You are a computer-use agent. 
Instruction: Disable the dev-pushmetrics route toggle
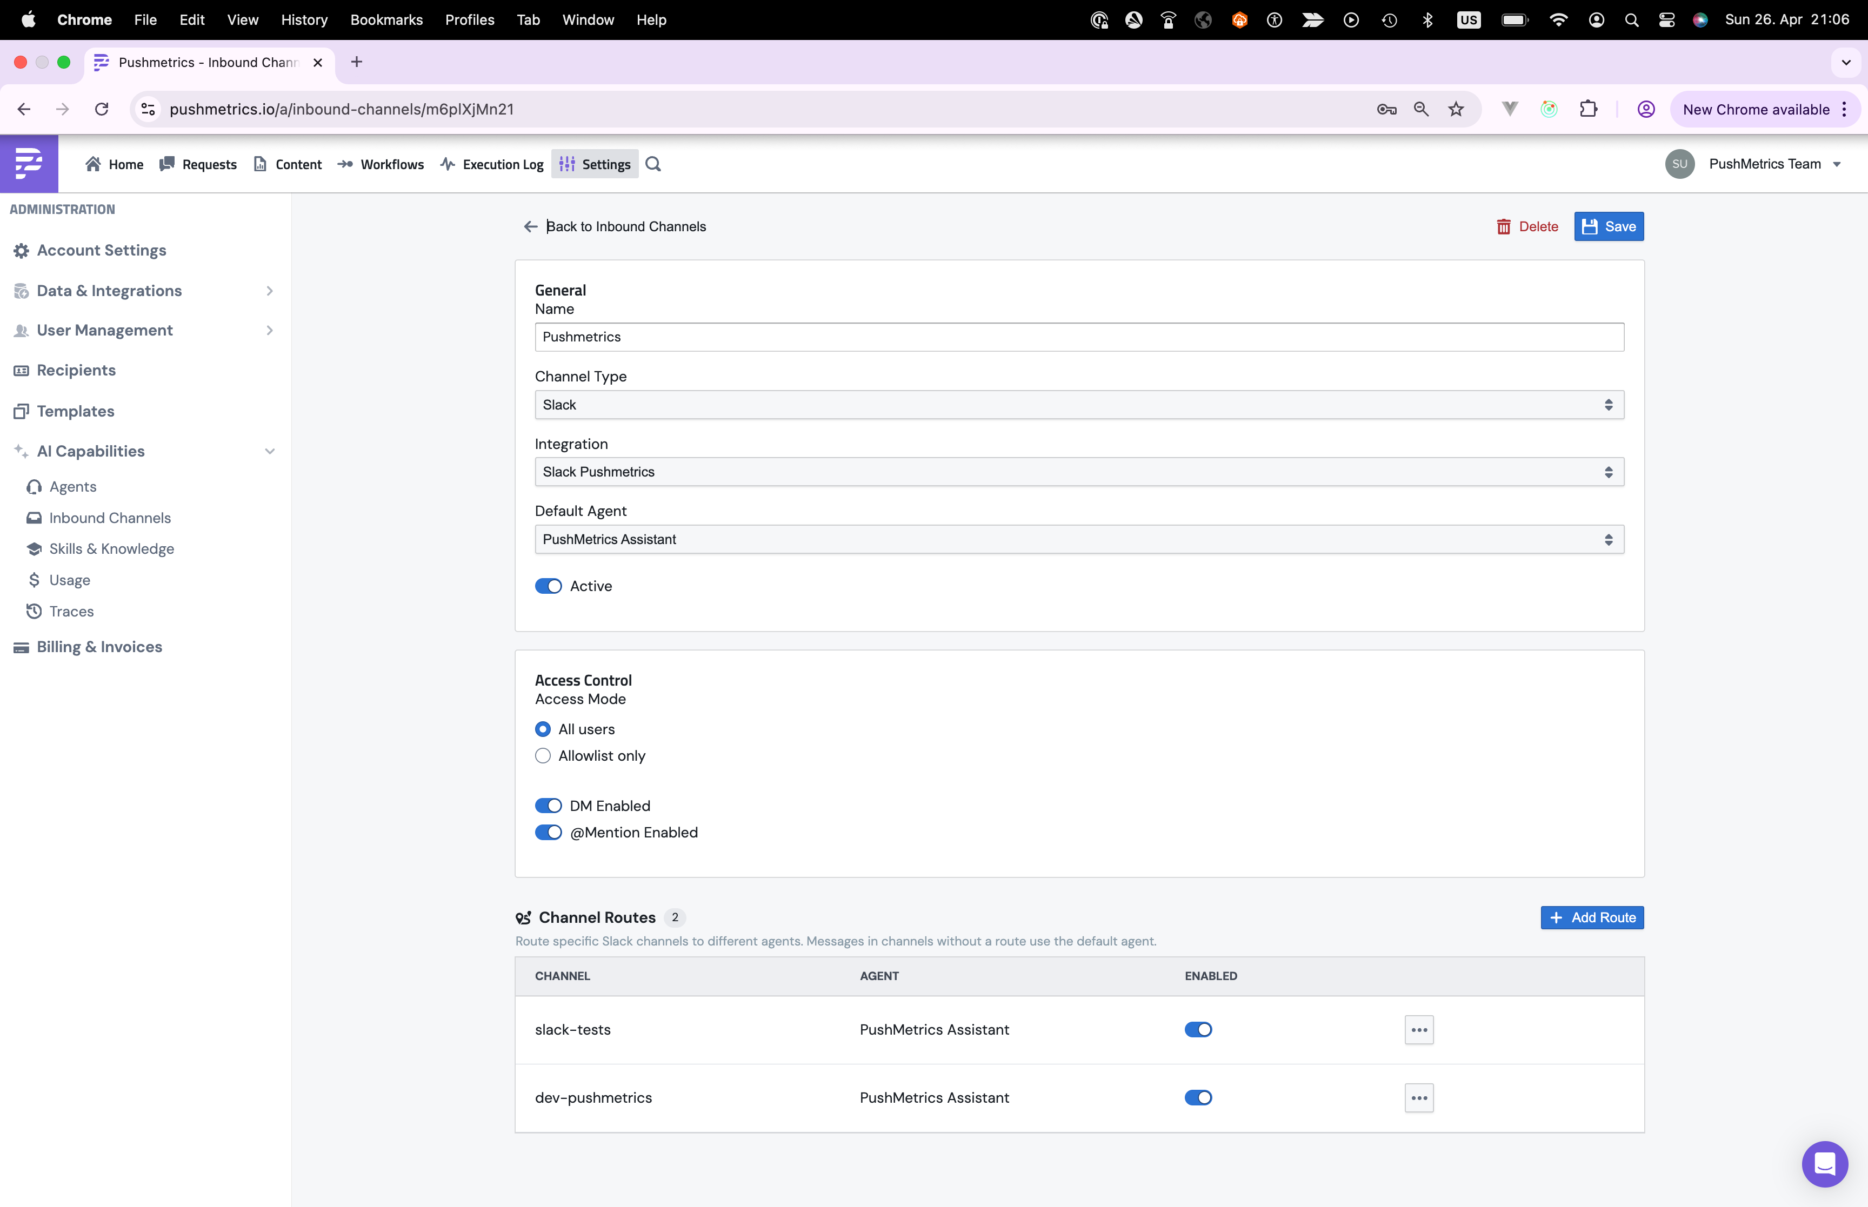click(x=1198, y=1098)
